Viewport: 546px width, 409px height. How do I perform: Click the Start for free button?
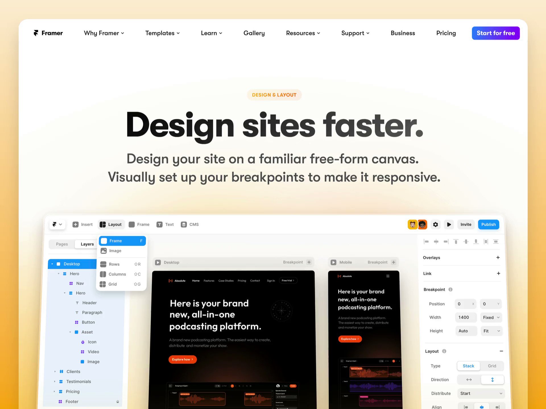click(x=496, y=33)
